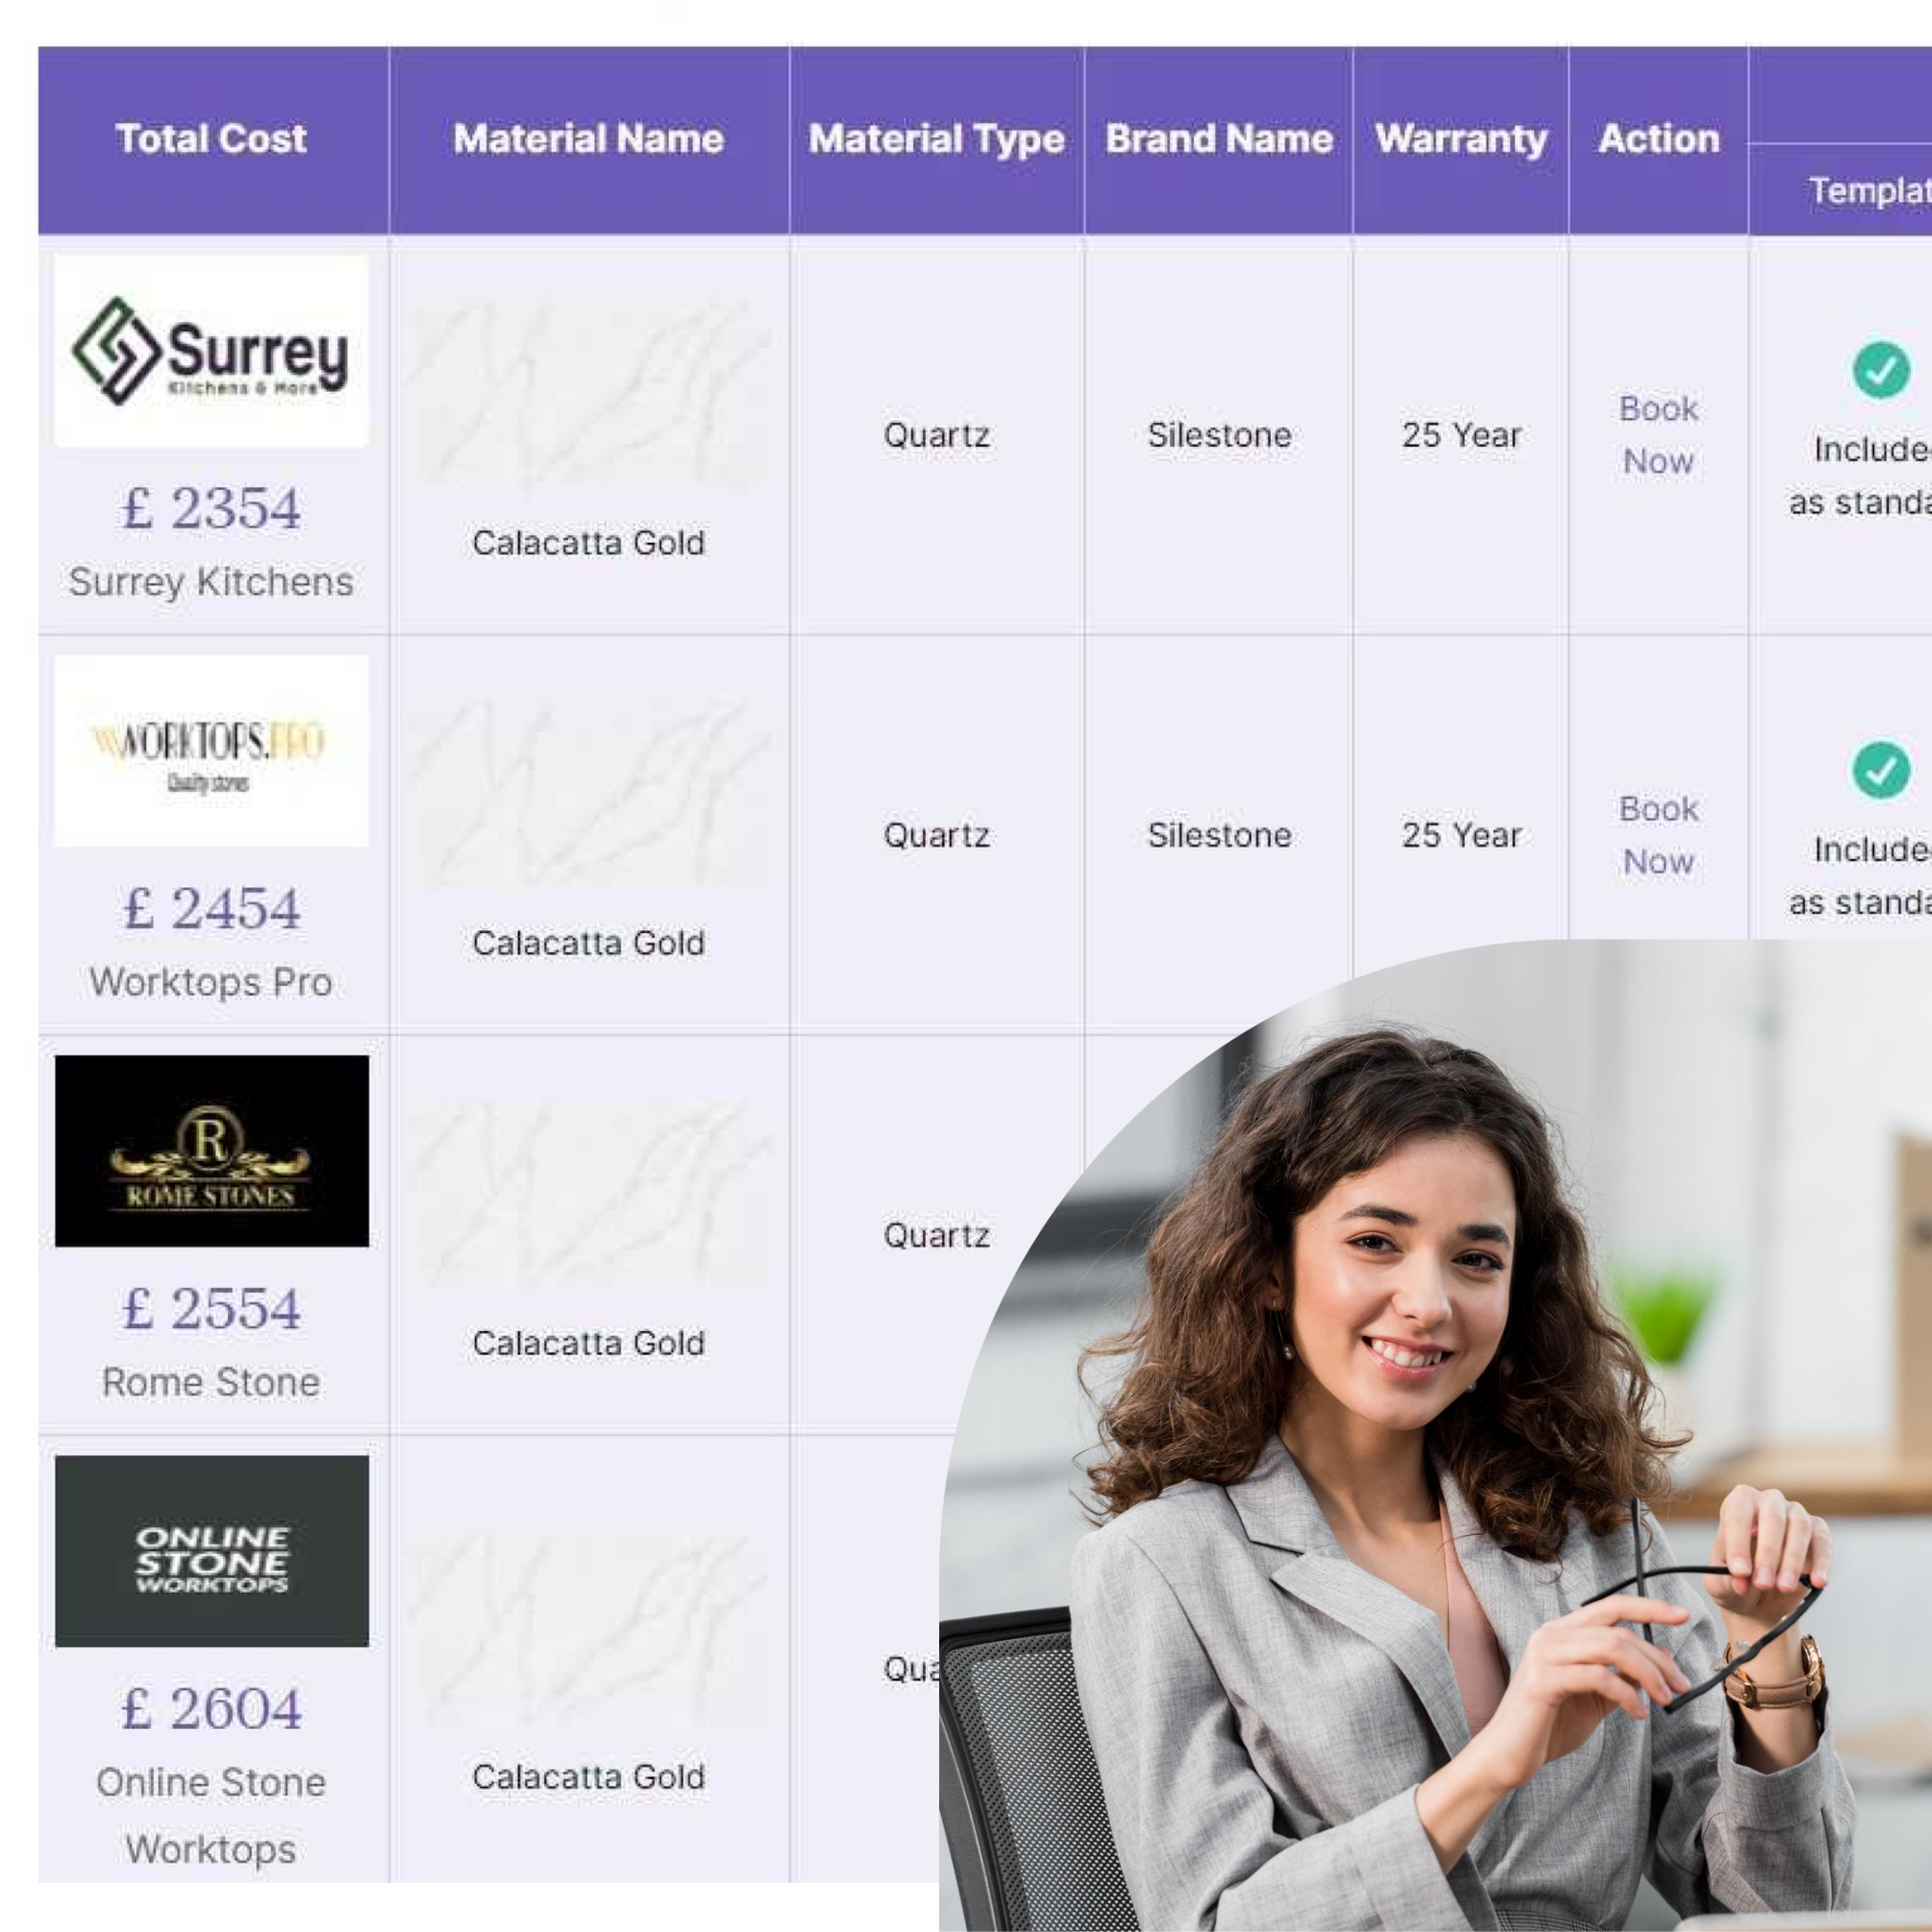Open Calacatta Gold thumbnail in Online Stone row
Image resolution: width=1932 pixels, height=1932 pixels.
(589, 1630)
